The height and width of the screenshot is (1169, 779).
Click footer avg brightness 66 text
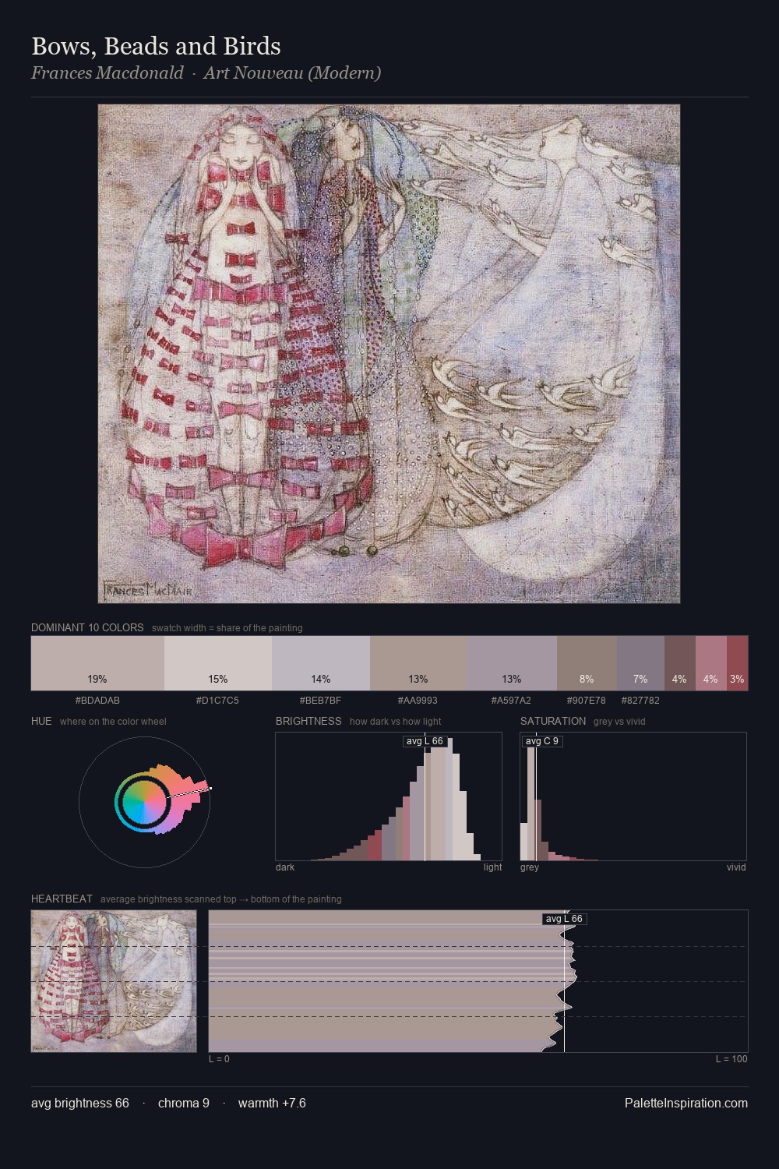pyautogui.click(x=80, y=1103)
